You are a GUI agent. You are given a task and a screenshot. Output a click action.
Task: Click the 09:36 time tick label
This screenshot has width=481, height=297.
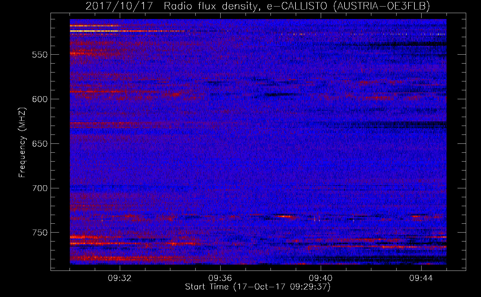click(220, 278)
